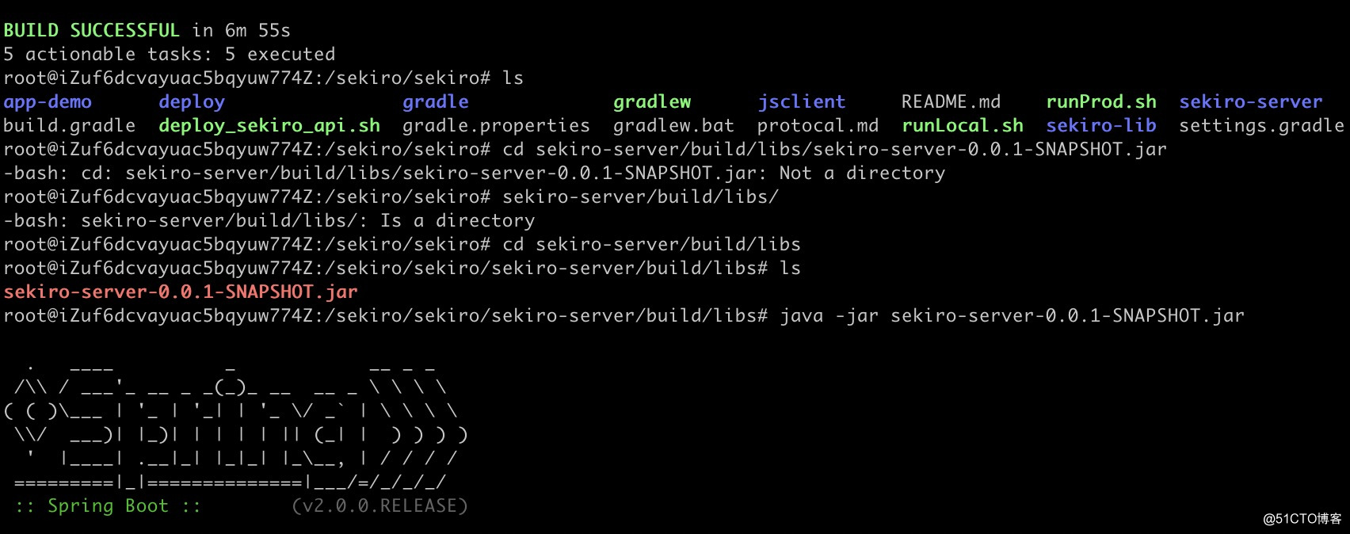Viewport: 1350px width, 534px height.
Task: Select the sekiro-lib directory name
Action: click(x=1101, y=125)
